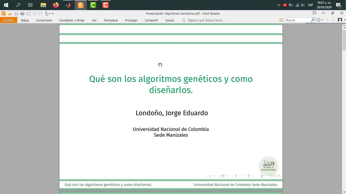This screenshot has height=194, width=346.
Task: Click the text 'Sede Manizales' under the university
Action: [171, 135]
